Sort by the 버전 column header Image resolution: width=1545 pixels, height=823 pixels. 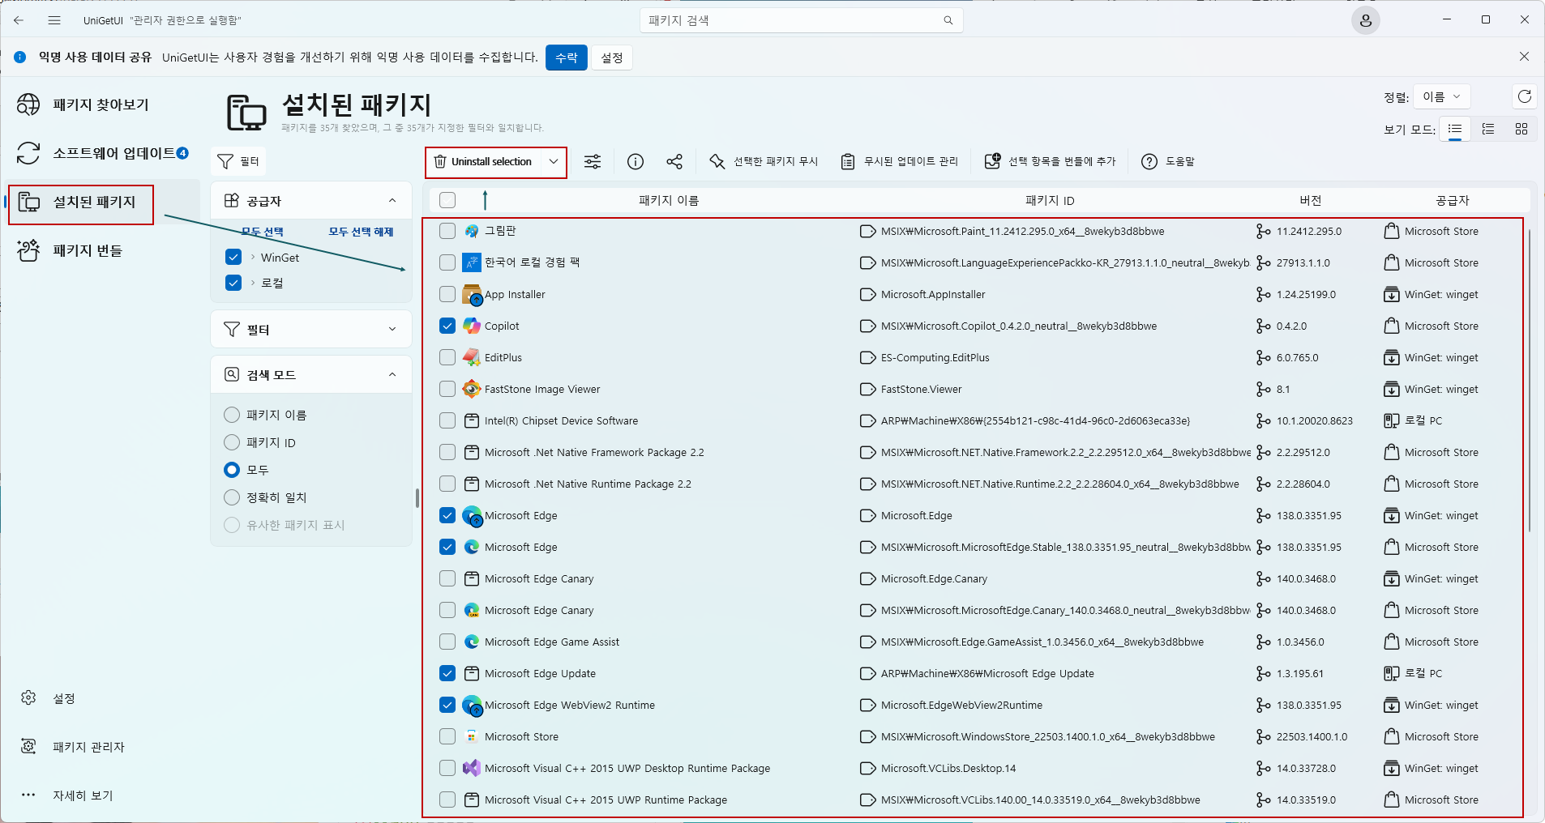click(x=1310, y=200)
